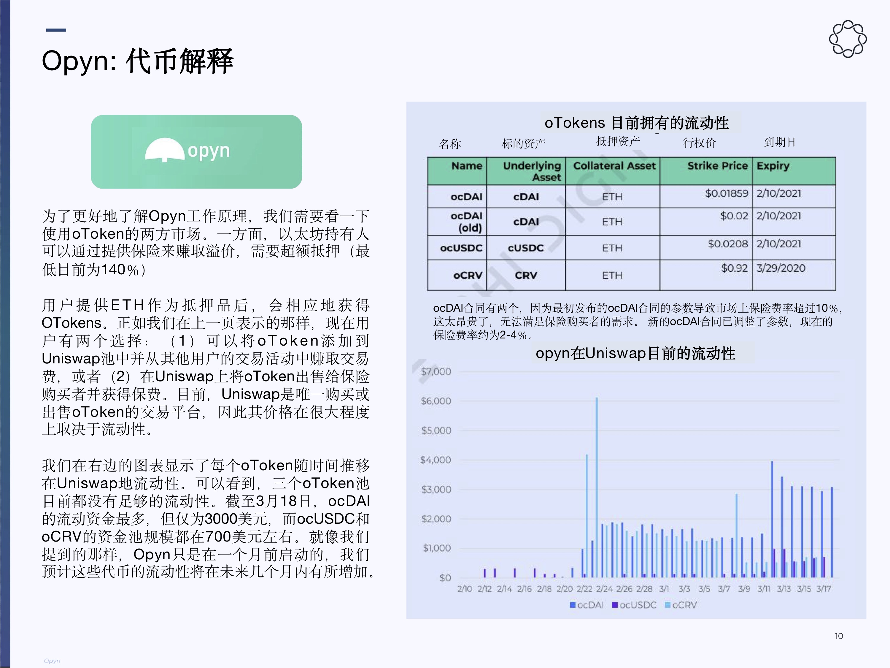Click the ocDAI color swatch in the chart legend
Screen dimensions: 890x668
click(573, 605)
